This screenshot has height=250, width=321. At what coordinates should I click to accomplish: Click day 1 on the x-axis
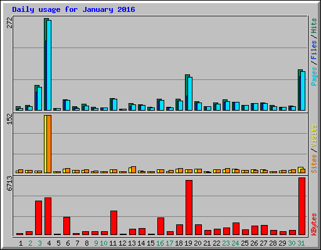(21, 243)
